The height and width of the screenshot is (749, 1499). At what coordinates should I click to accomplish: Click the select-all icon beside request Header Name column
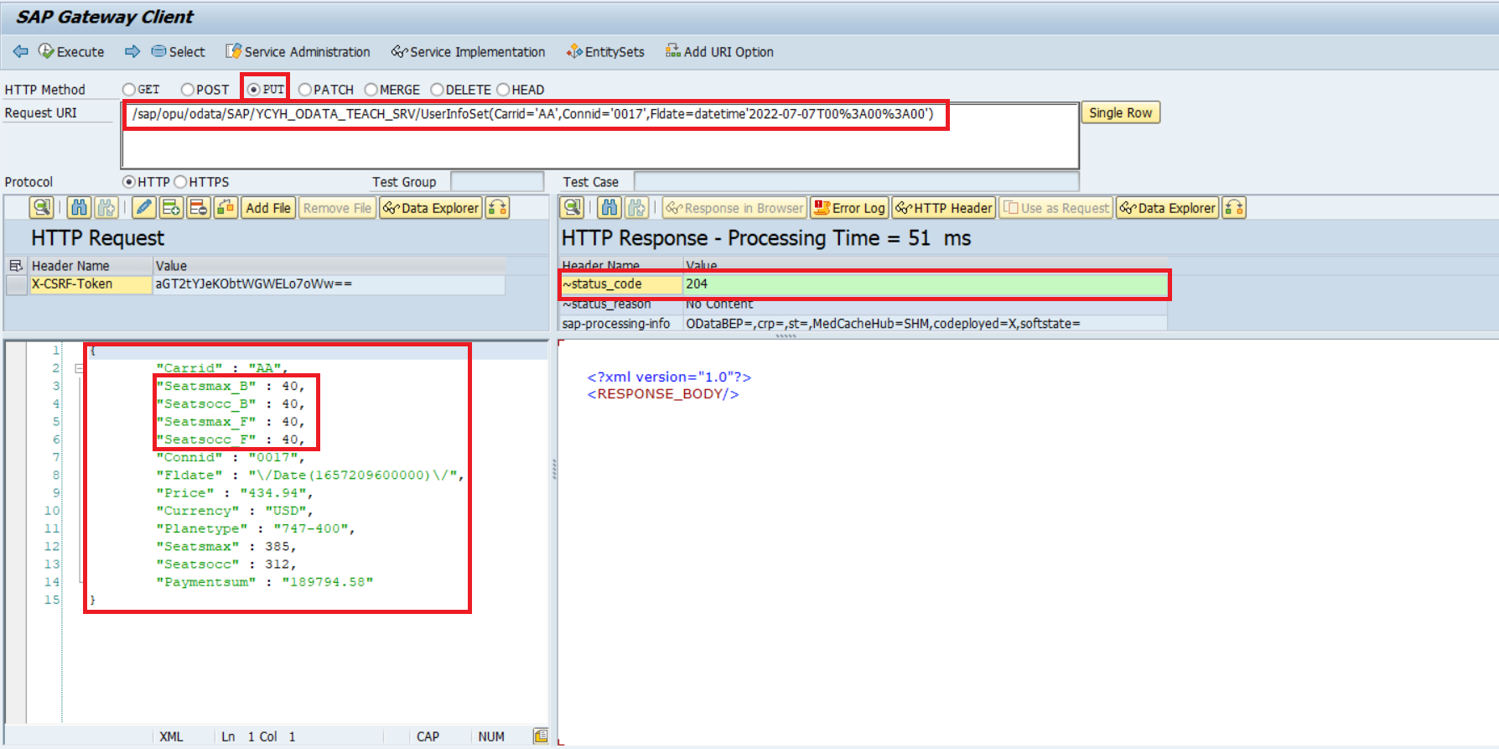pyautogui.click(x=16, y=266)
